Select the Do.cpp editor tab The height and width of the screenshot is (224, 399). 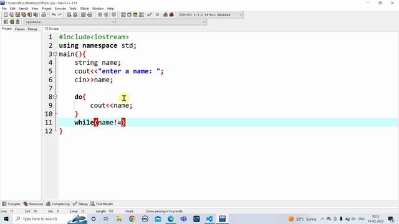[x=52, y=29]
